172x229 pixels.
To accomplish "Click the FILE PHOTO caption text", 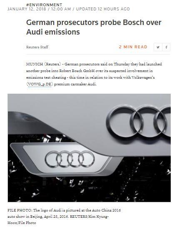I will (x=64, y=217).
